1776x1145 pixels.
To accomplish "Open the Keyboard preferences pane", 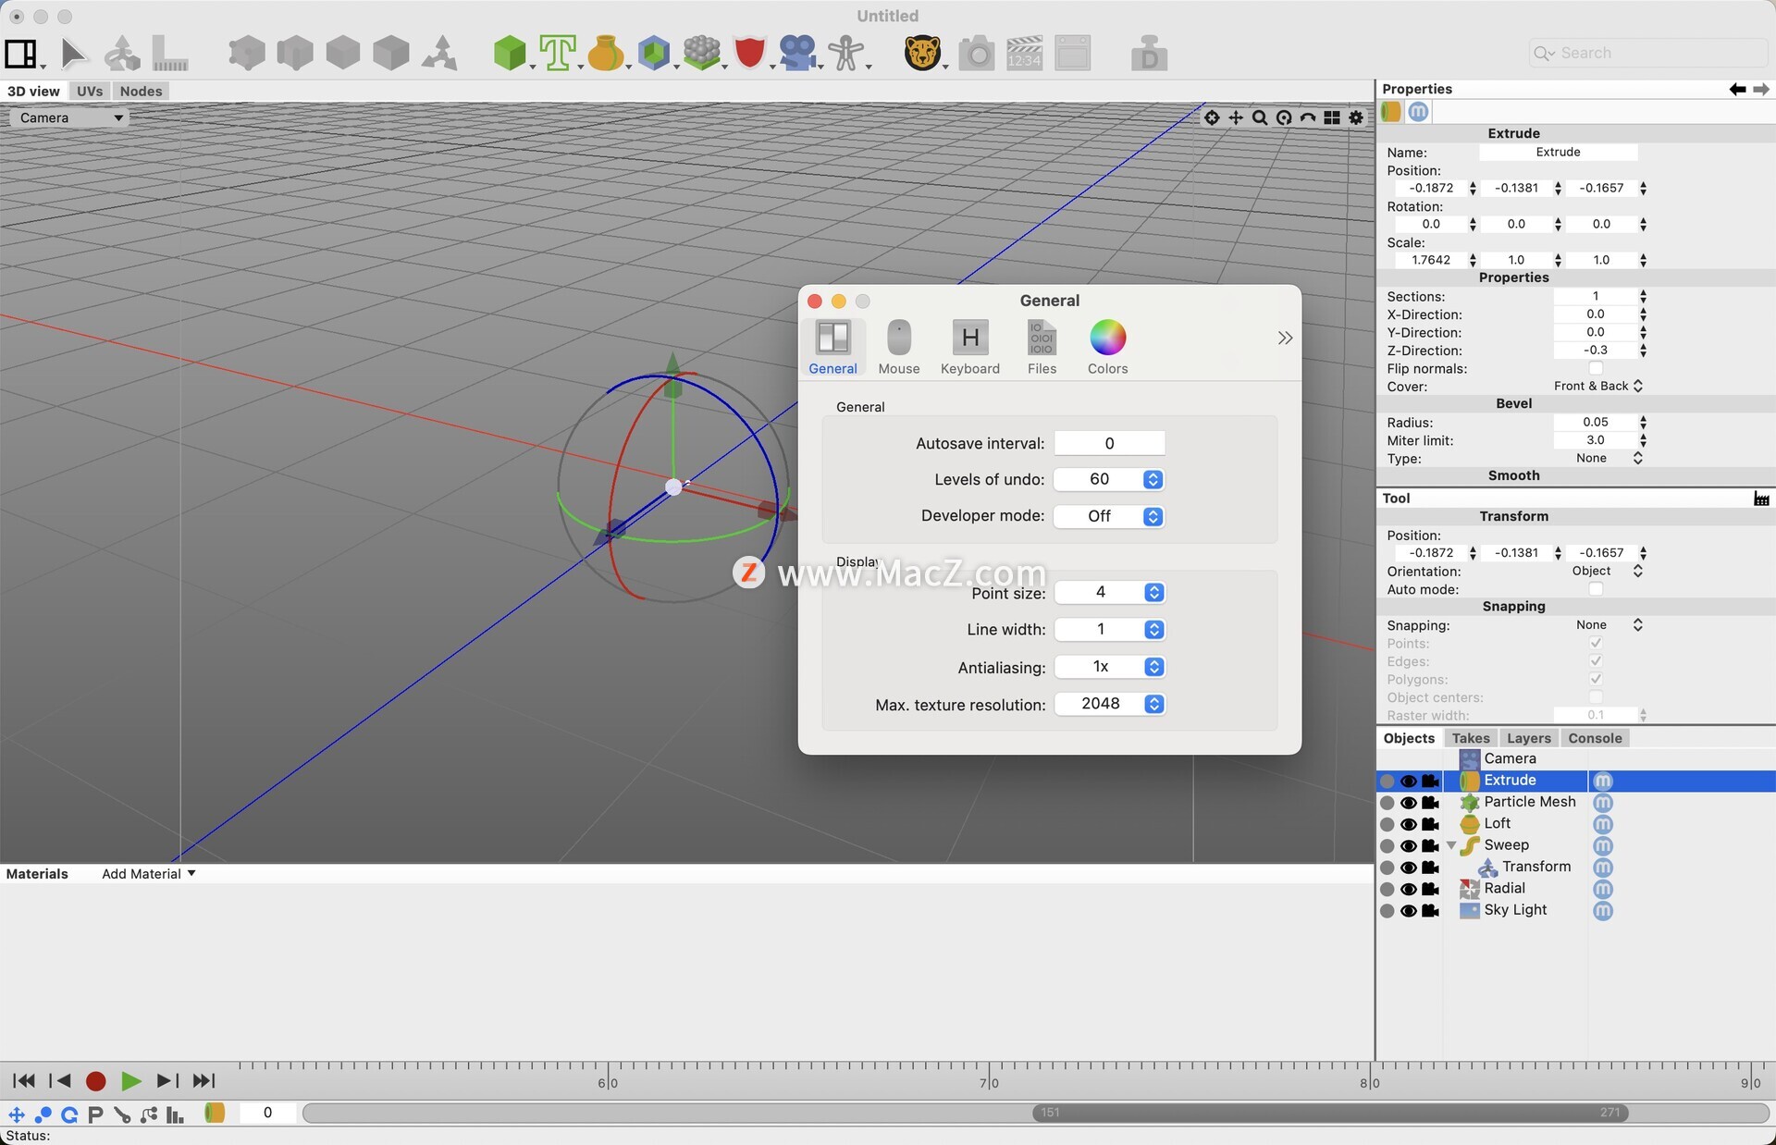I will click(x=970, y=348).
